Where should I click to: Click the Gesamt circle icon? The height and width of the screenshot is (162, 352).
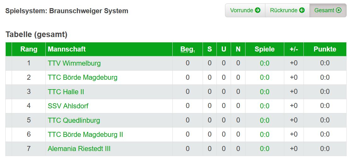[339, 10]
